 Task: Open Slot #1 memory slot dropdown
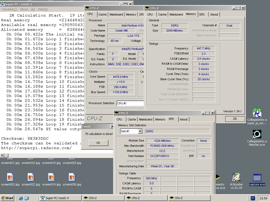[x=140, y=131]
